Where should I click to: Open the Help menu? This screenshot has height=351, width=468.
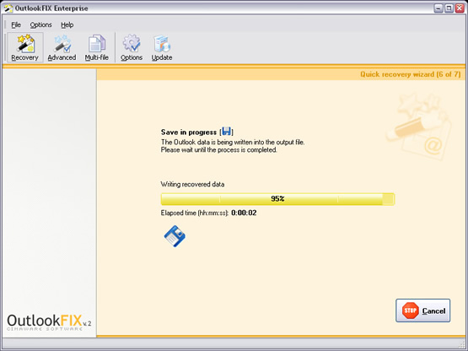coord(67,24)
